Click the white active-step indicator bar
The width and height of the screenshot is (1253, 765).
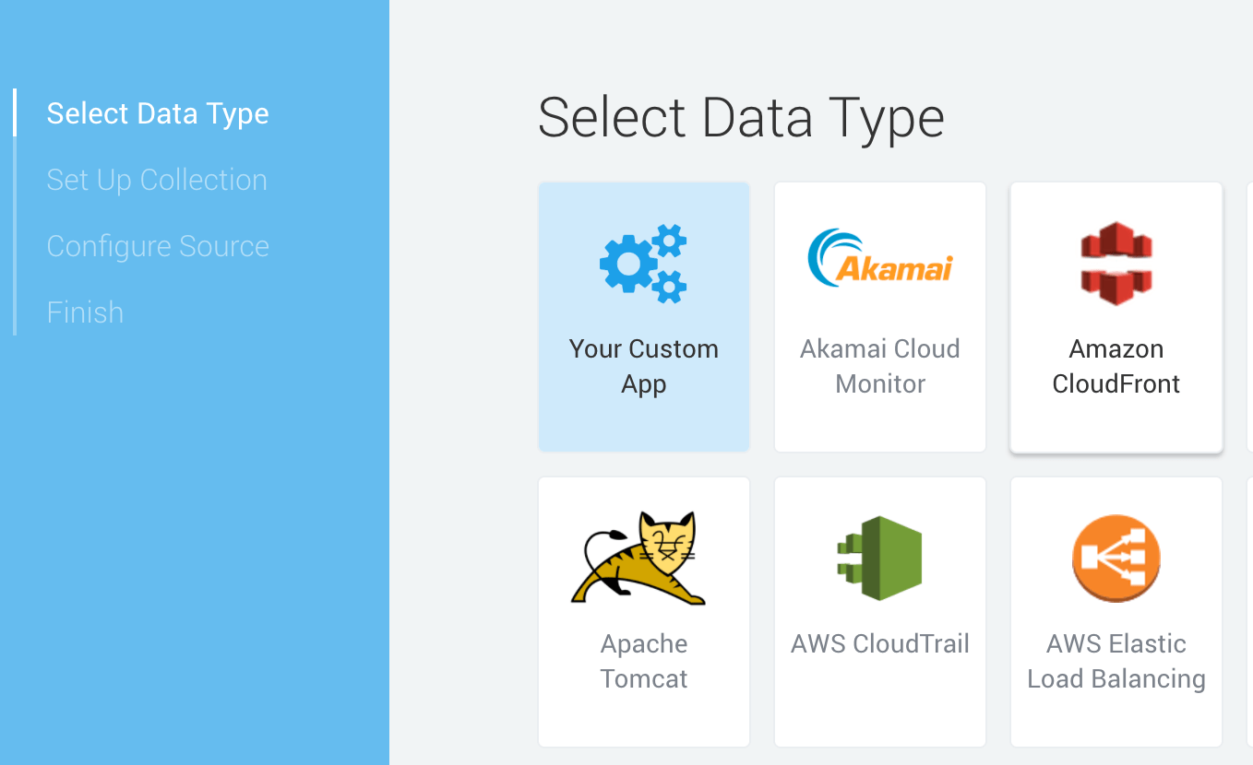[x=15, y=112]
